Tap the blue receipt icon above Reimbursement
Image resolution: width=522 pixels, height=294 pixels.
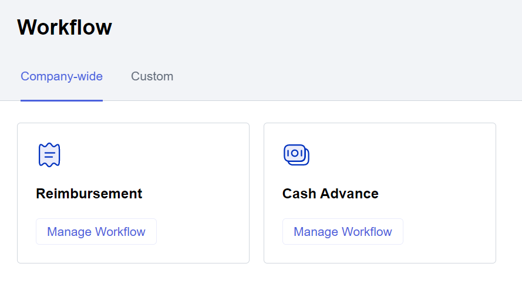point(49,155)
